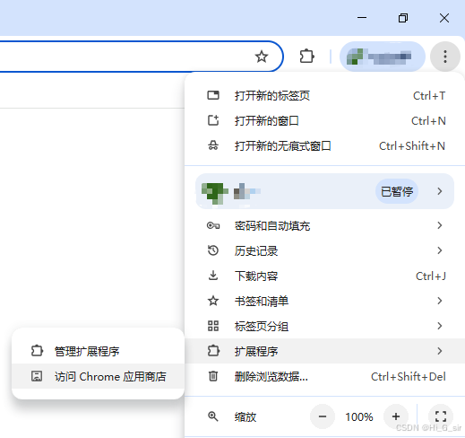Click the 100% zoom value
This screenshot has width=465, height=438.
359,416
